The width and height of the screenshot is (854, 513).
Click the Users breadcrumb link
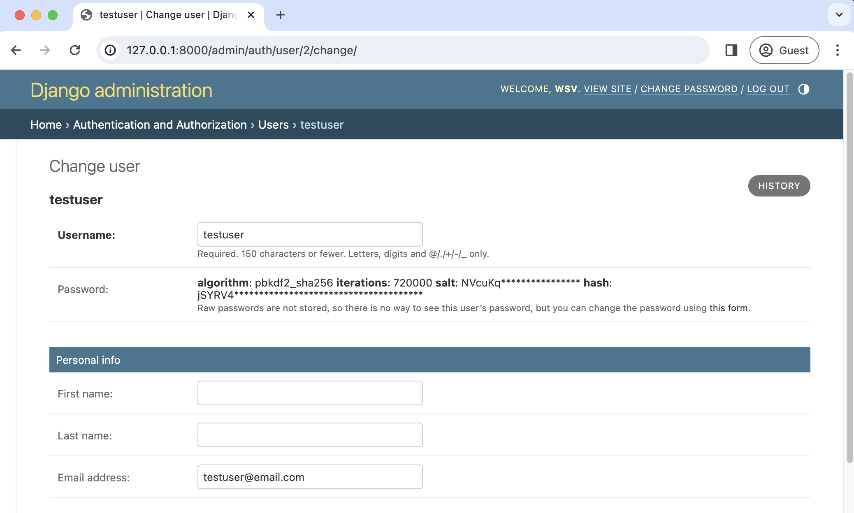point(273,124)
